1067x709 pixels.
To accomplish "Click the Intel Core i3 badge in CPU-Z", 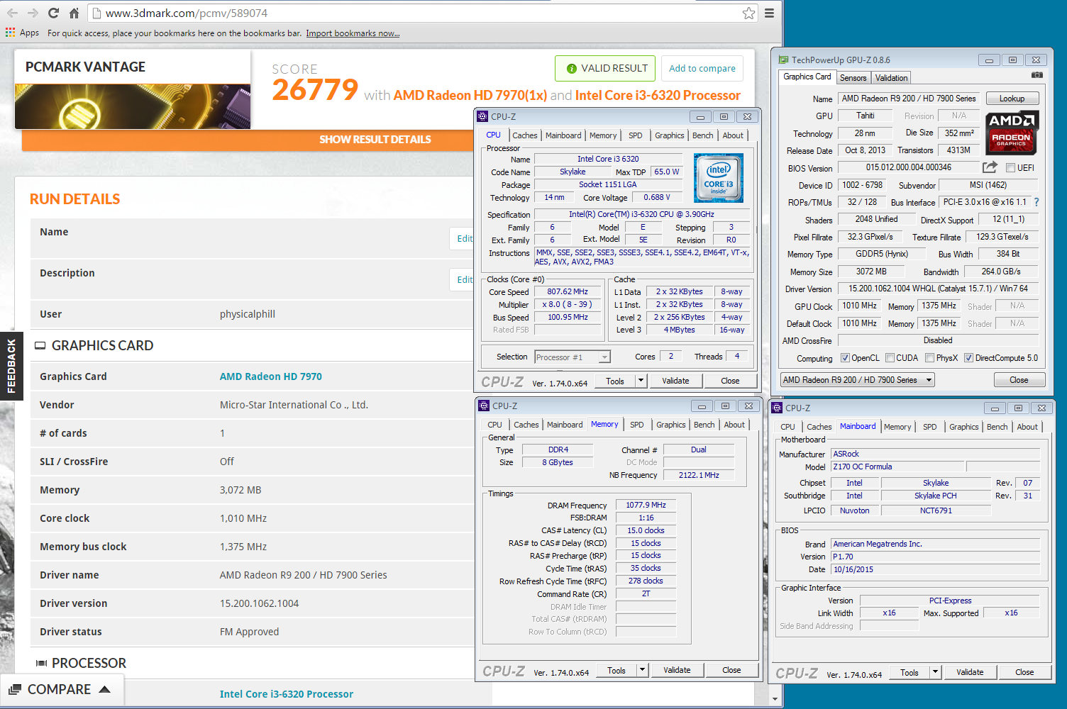I will point(718,178).
